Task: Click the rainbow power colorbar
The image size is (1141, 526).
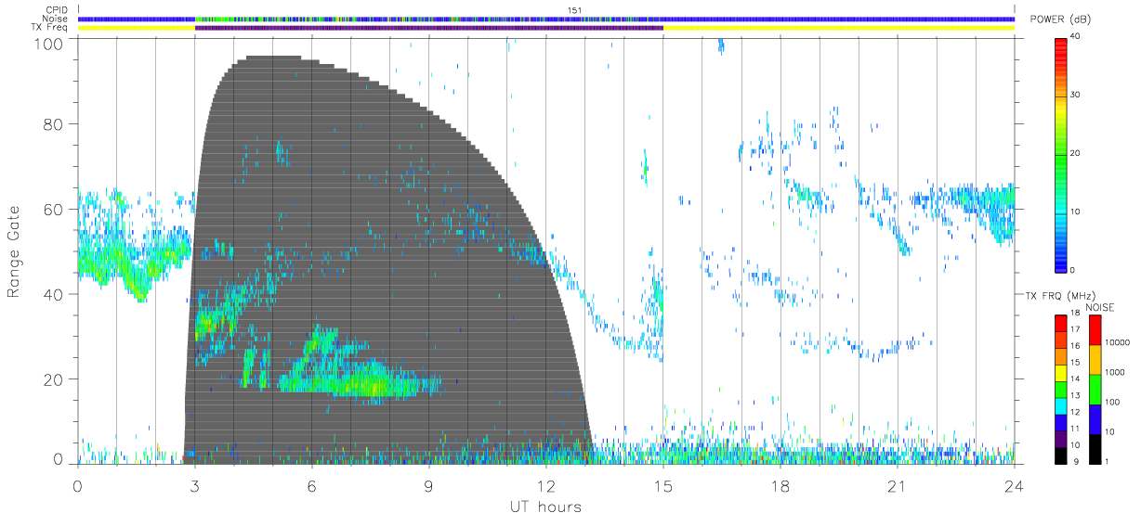Action: (x=1060, y=154)
